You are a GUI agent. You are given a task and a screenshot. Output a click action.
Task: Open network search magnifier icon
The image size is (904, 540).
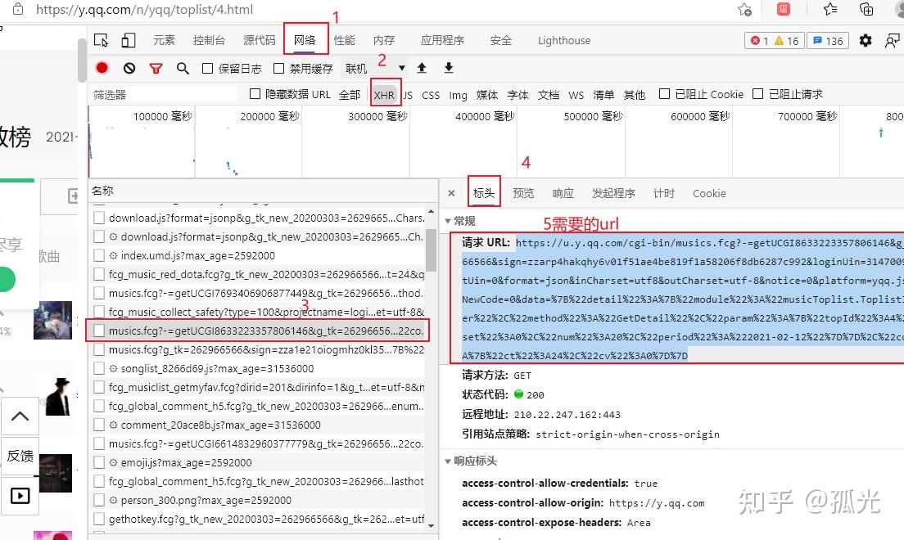click(x=183, y=68)
